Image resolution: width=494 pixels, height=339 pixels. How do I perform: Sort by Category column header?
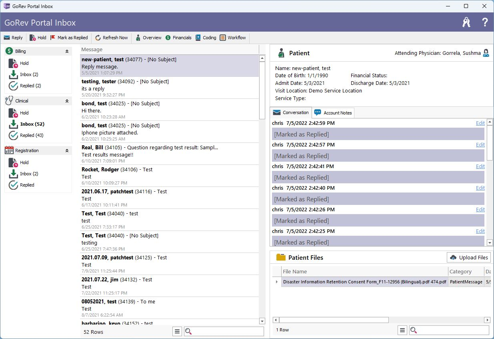point(466,271)
